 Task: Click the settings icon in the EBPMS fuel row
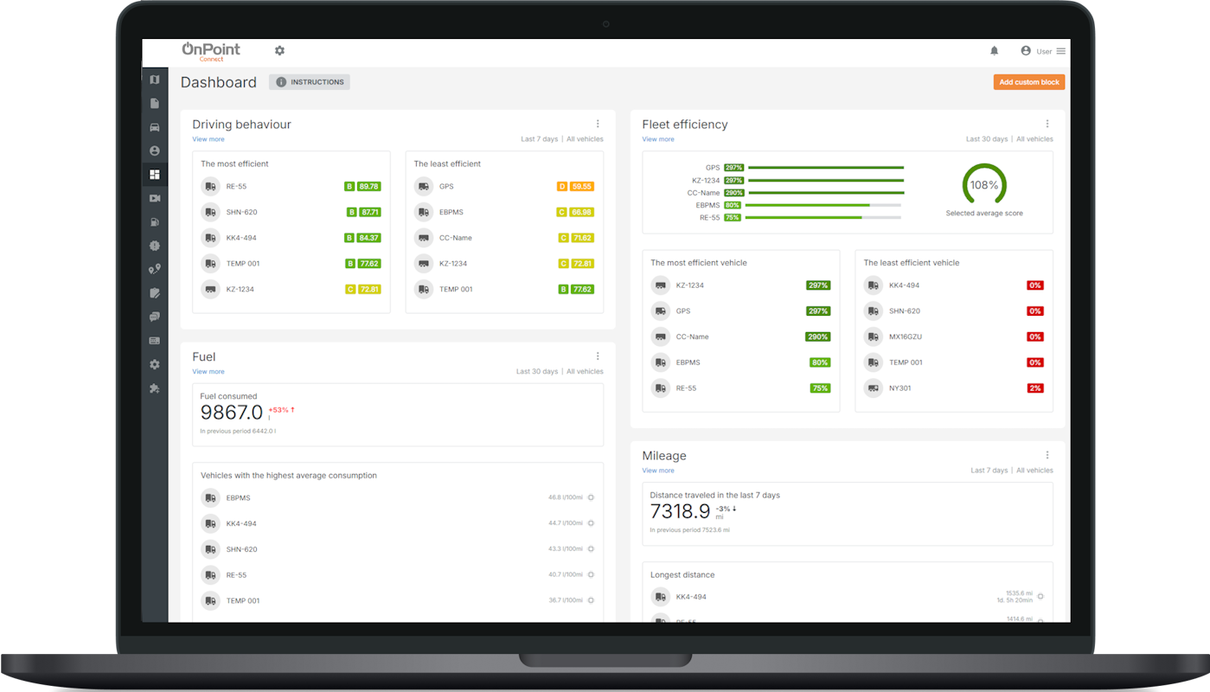pyautogui.click(x=591, y=497)
